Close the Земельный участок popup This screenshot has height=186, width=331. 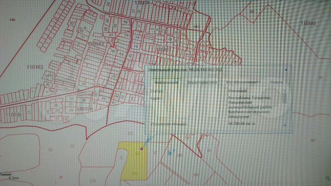tap(286, 70)
